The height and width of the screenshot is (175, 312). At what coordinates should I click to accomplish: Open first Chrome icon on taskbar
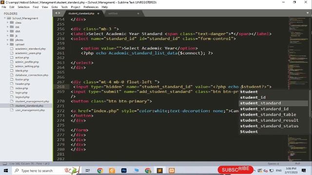click(100, 171)
